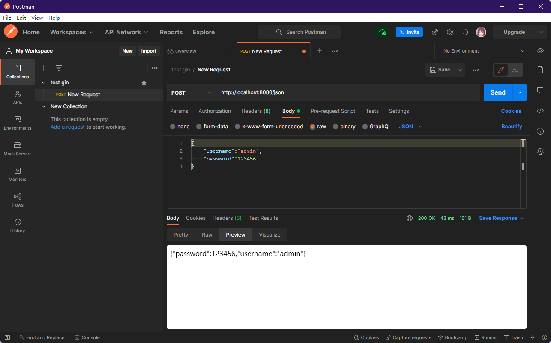Screen dimensions: 551x343
Task: Open the Save Response dropdown
Action: 502,218
